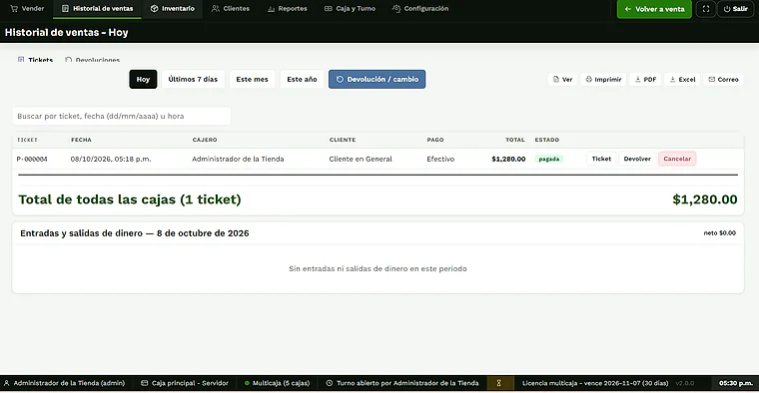Click the Efectivo payment cell

440,159
